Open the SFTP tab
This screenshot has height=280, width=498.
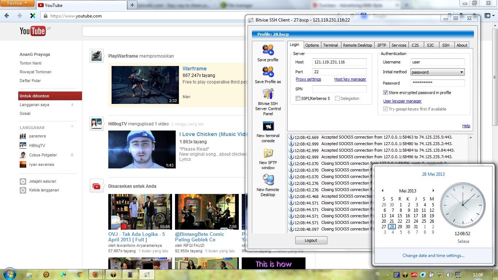coord(382,45)
